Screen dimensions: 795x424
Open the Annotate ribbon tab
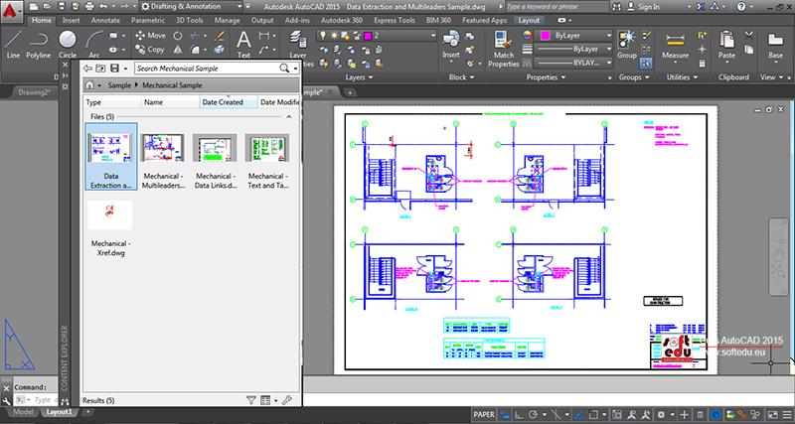point(105,20)
